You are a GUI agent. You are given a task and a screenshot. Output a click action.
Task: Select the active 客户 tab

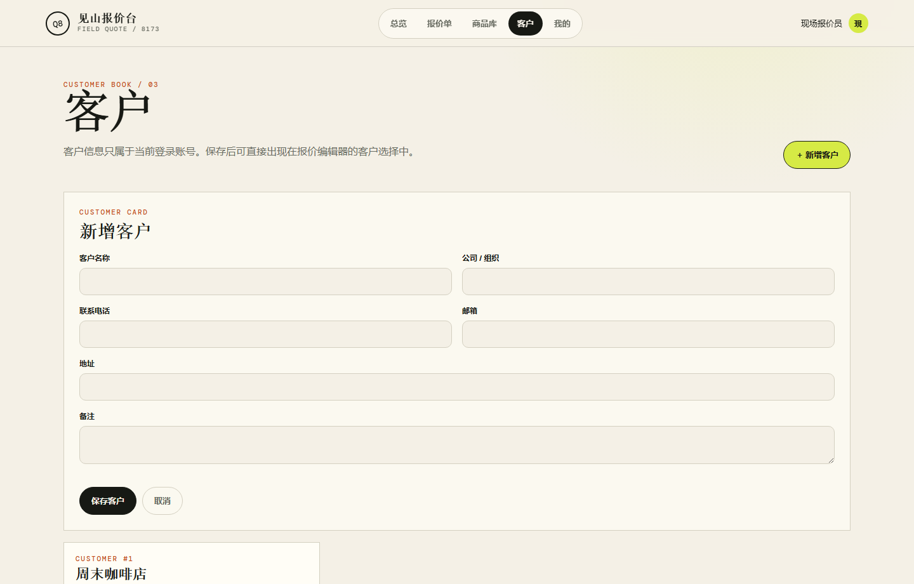(x=526, y=23)
